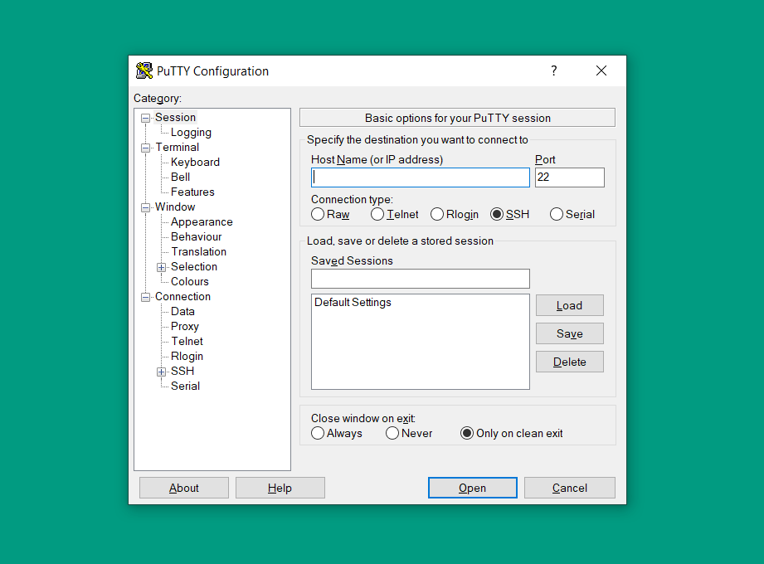Select the SSH connection type radio button
The width and height of the screenshot is (764, 564).
(x=497, y=214)
